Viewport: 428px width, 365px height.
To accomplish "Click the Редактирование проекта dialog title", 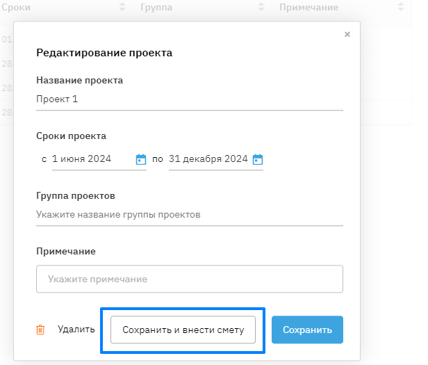I will tap(104, 53).
